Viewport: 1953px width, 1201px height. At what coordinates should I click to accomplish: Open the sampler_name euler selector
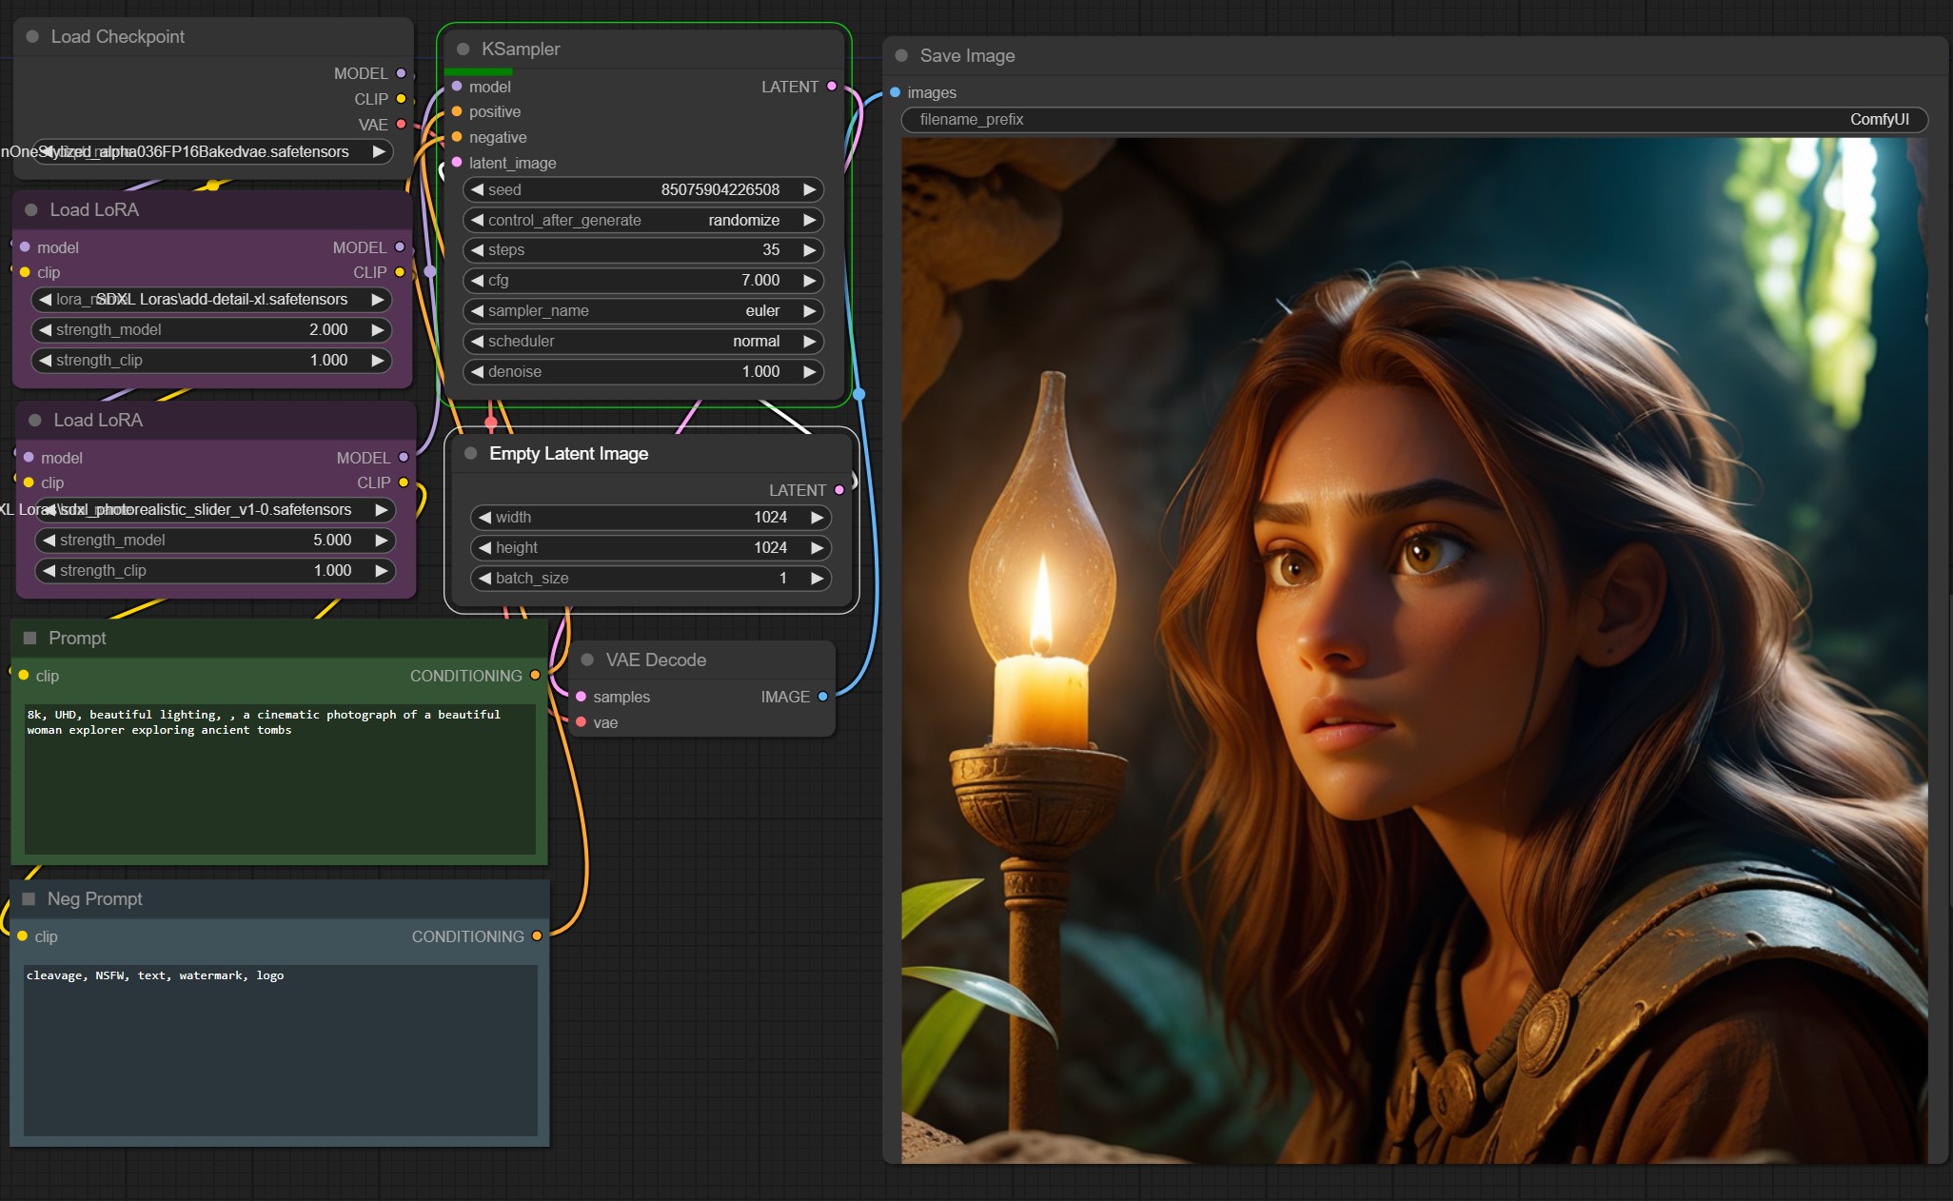click(643, 311)
